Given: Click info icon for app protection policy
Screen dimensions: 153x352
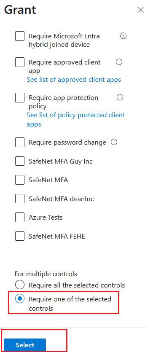Looking at the screenshot, I should [120, 97].
